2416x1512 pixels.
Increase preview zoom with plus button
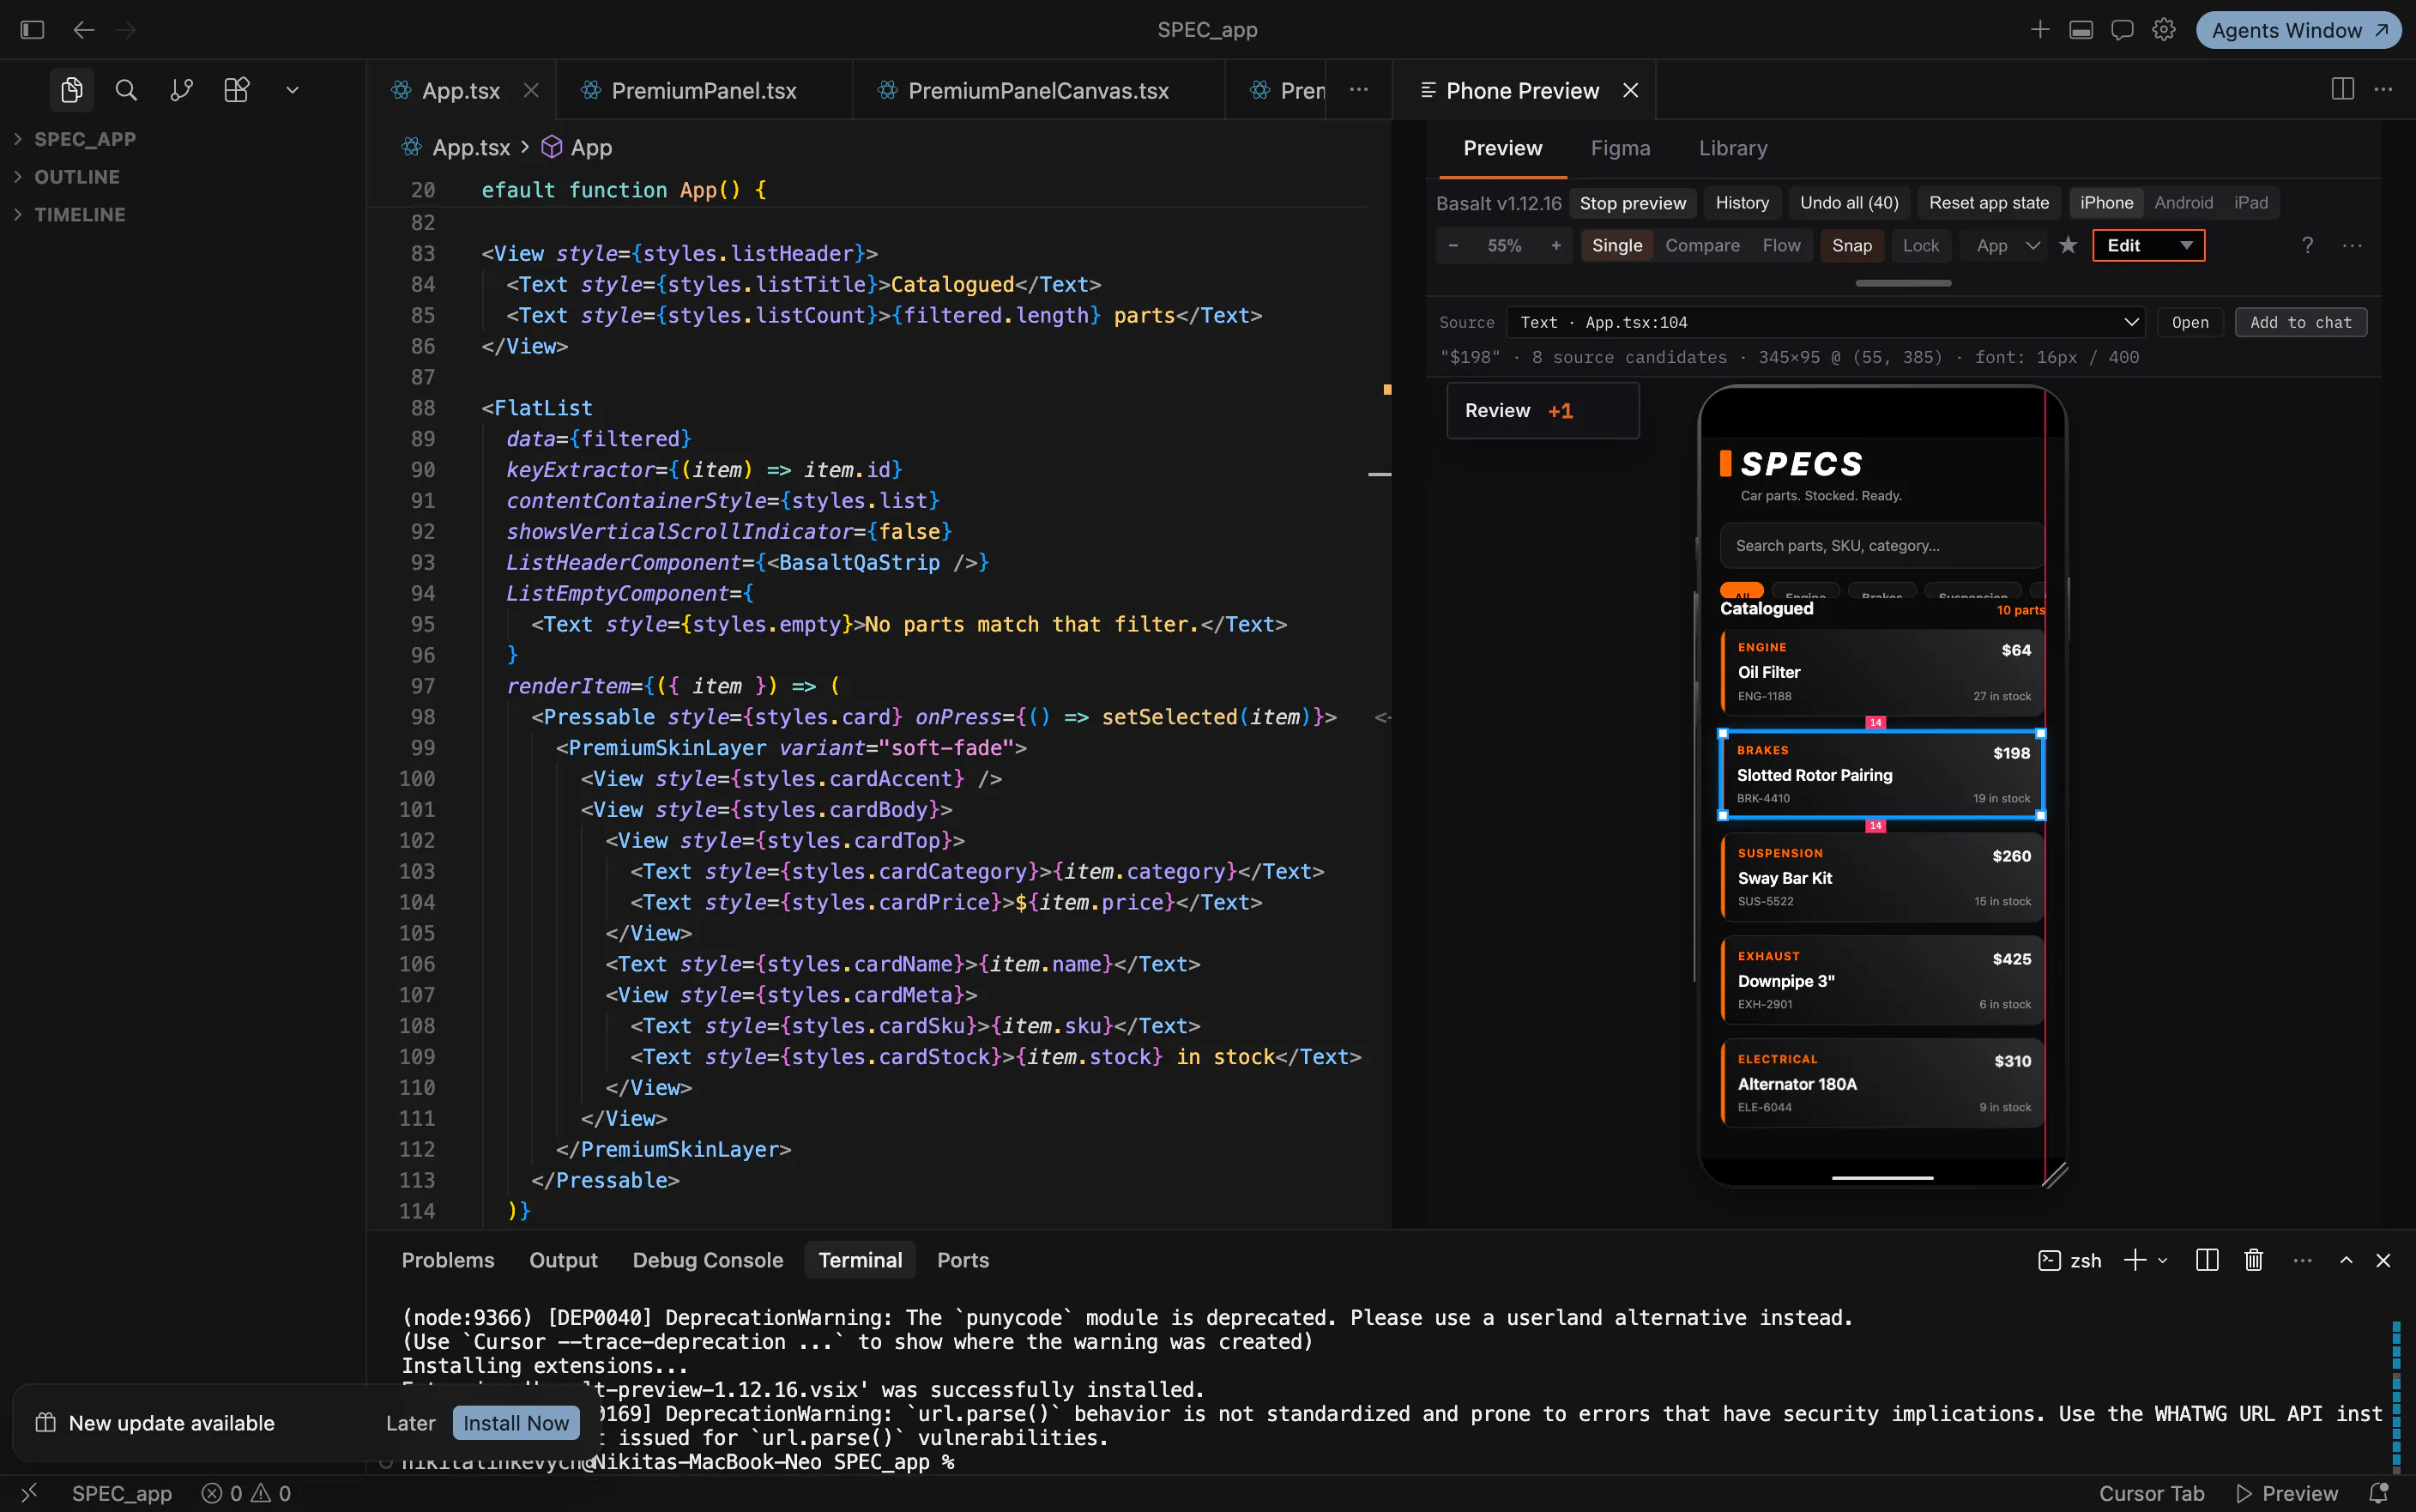click(x=1555, y=246)
